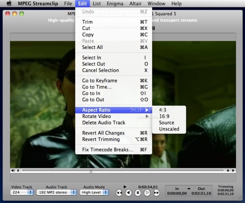Choose Revert Trimming
The height and width of the screenshot is (203, 245).
[114, 139]
